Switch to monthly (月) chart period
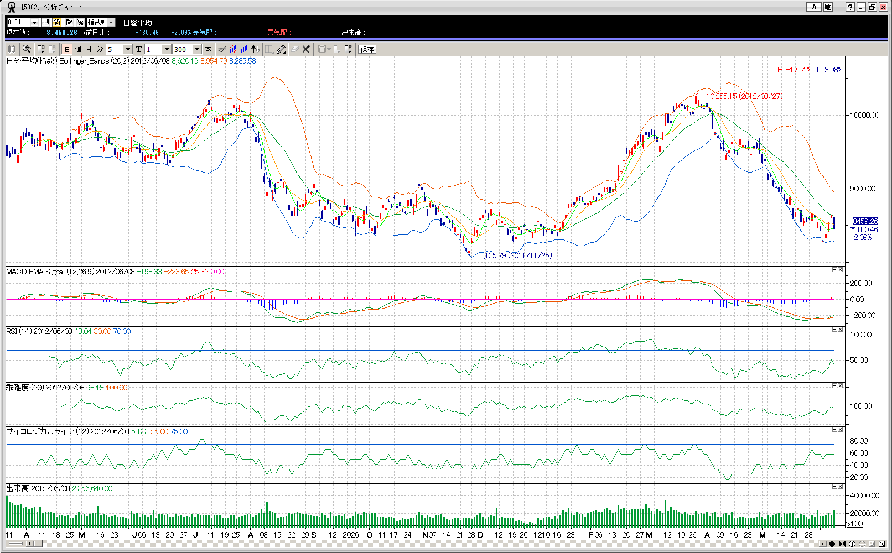The width and height of the screenshot is (892, 553). pos(89,49)
